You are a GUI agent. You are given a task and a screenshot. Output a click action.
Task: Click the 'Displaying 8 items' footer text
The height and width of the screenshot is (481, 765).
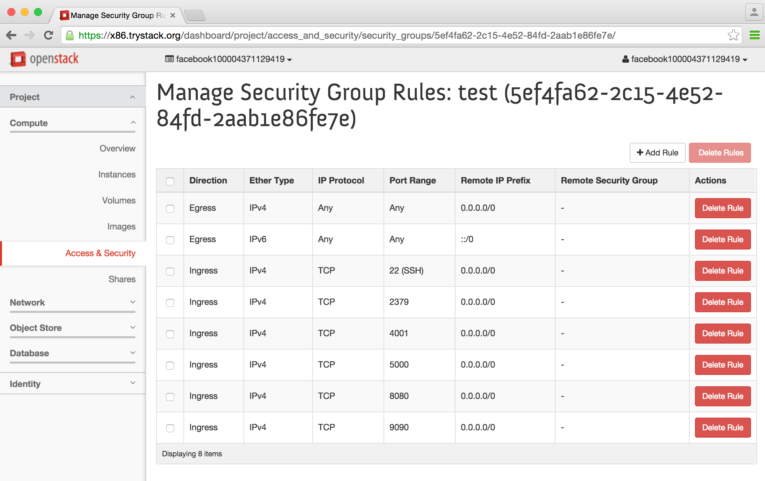[192, 454]
